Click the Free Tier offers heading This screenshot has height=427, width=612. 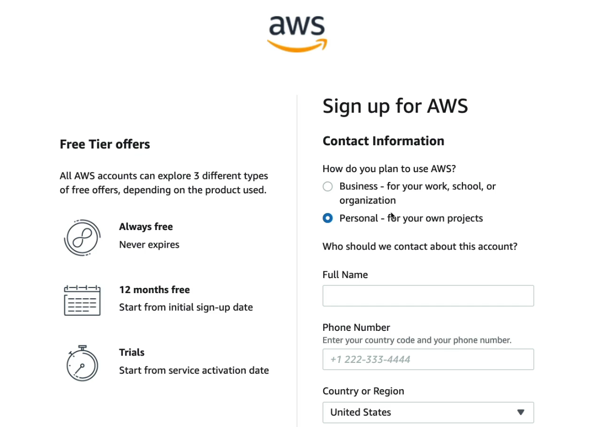tap(105, 144)
